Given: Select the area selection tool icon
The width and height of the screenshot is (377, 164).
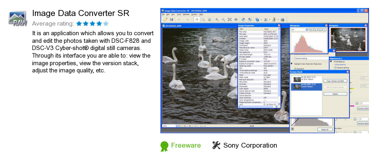Looking at the screenshot, I should pos(210,20).
